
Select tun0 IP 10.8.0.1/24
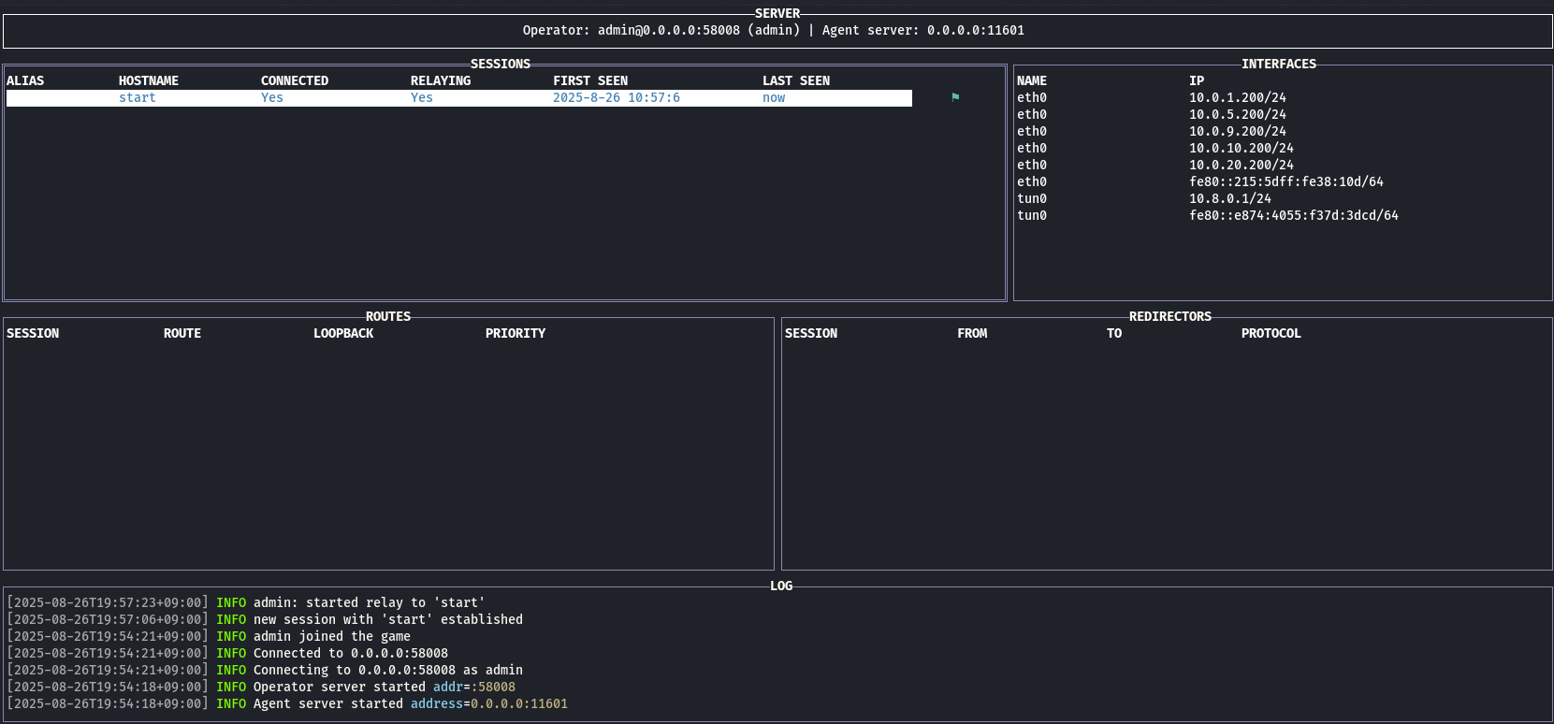tap(1230, 199)
